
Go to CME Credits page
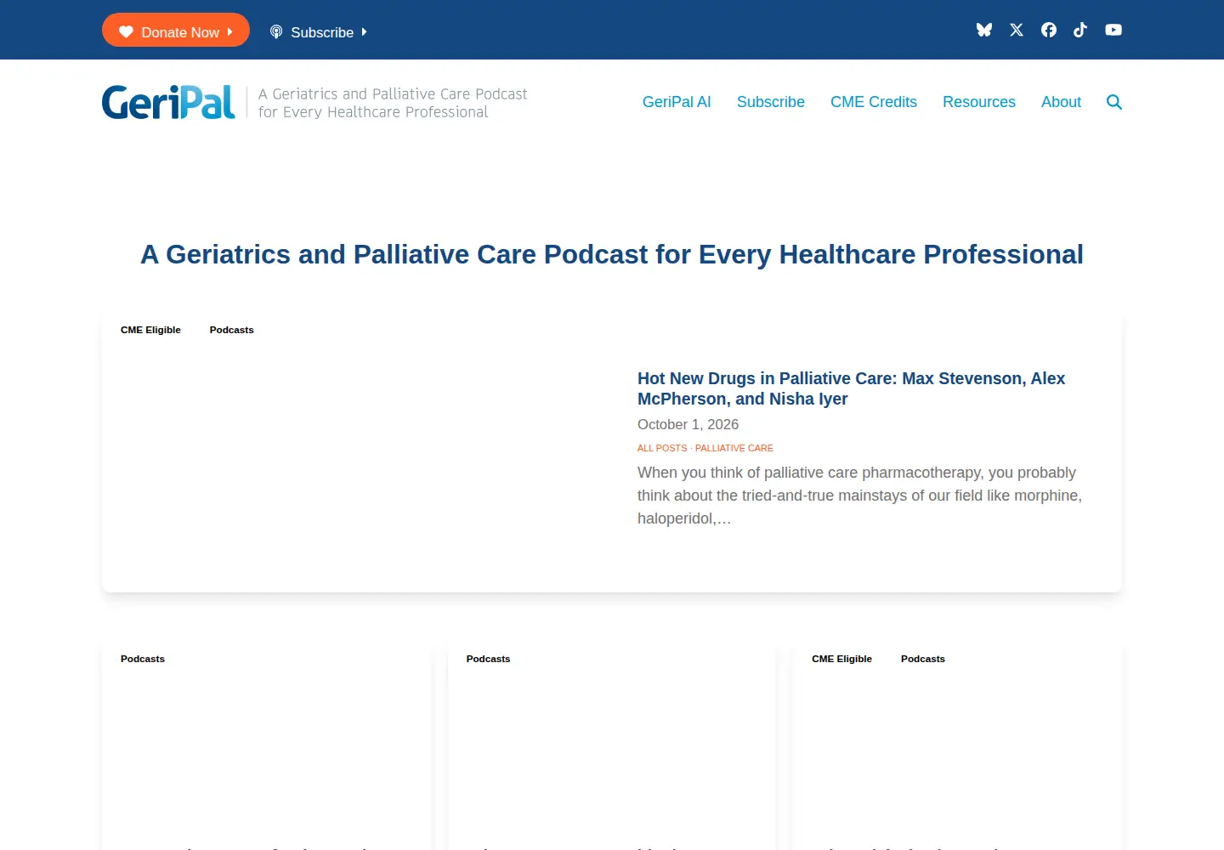tap(874, 102)
